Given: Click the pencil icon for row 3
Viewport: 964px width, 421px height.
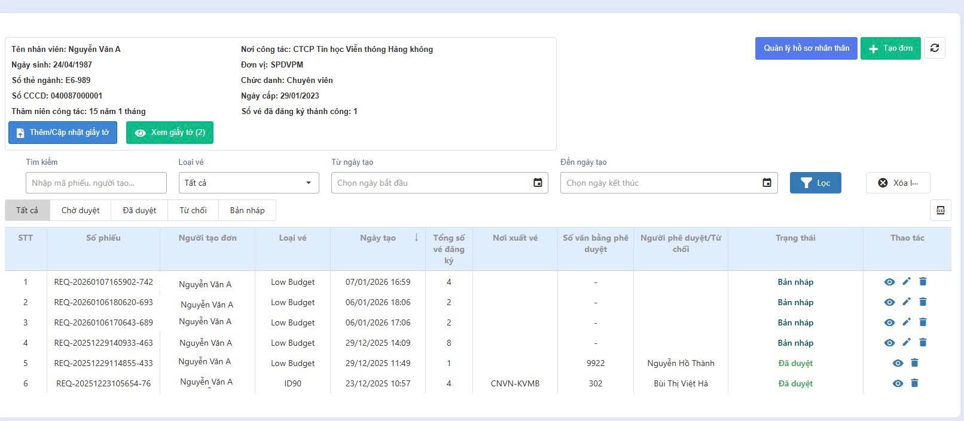Looking at the screenshot, I should tap(907, 322).
